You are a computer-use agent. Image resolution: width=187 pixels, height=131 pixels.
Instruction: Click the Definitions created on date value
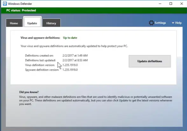pos(75,56)
